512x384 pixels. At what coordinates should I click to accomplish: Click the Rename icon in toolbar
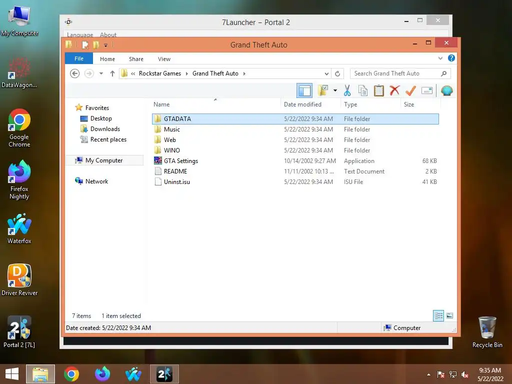(427, 90)
